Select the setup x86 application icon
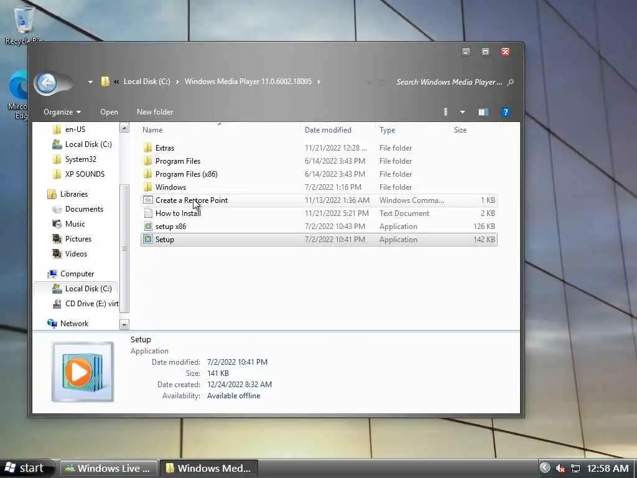 148,227
